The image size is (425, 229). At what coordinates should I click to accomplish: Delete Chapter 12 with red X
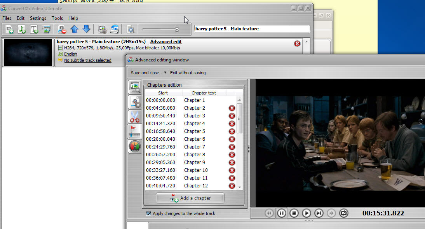[x=232, y=186]
